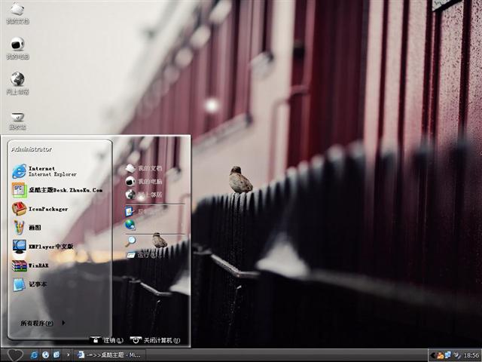Open 网上邻居 in Start menu right pane

[x=144, y=195]
